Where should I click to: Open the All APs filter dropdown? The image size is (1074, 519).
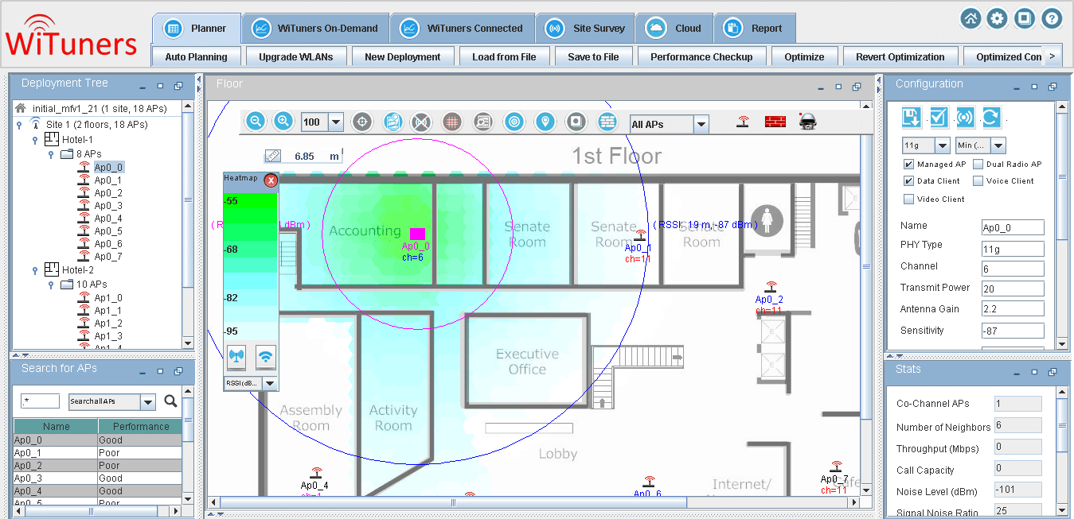701,124
